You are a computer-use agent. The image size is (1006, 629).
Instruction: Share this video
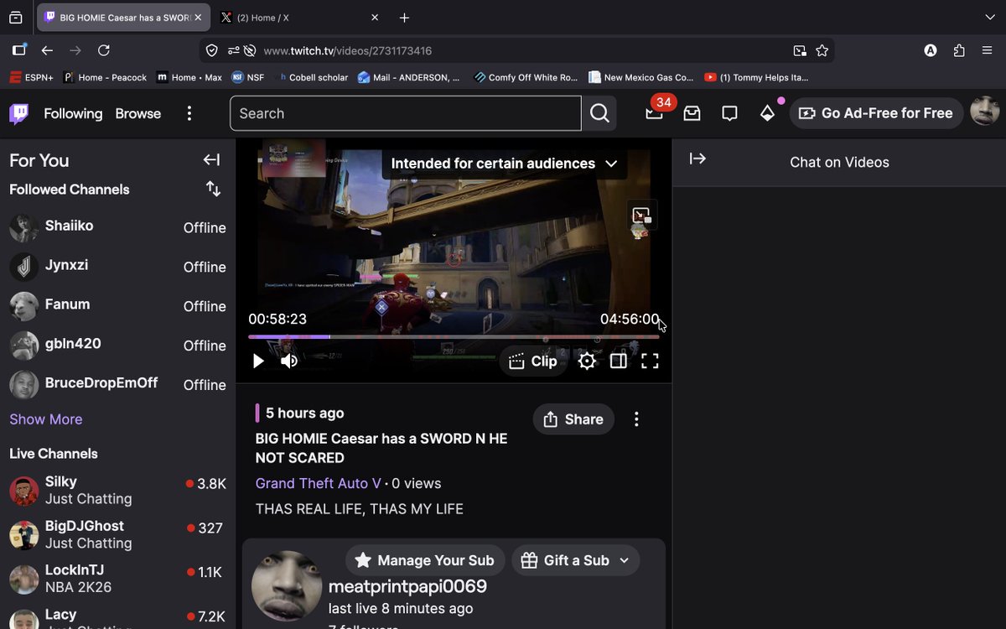[x=573, y=419]
